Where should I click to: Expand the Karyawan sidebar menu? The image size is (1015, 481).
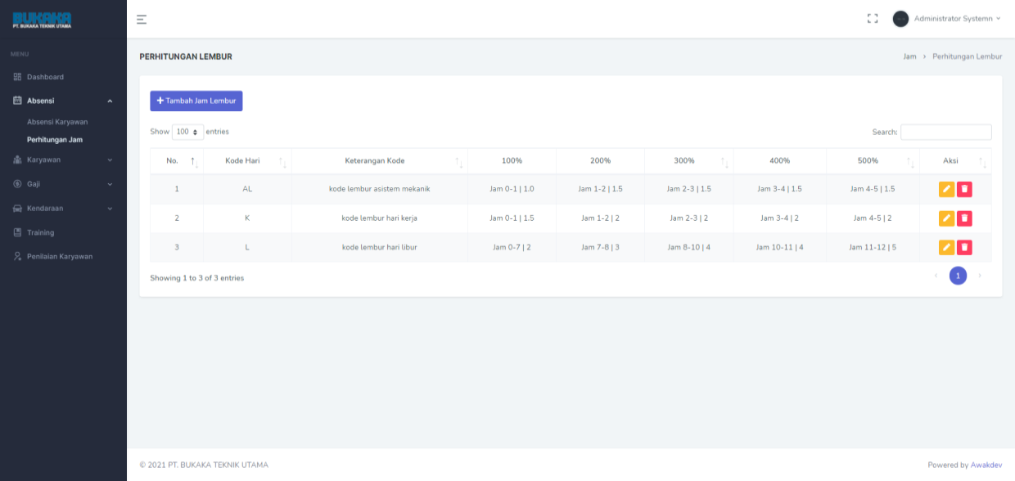tap(62, 160)
